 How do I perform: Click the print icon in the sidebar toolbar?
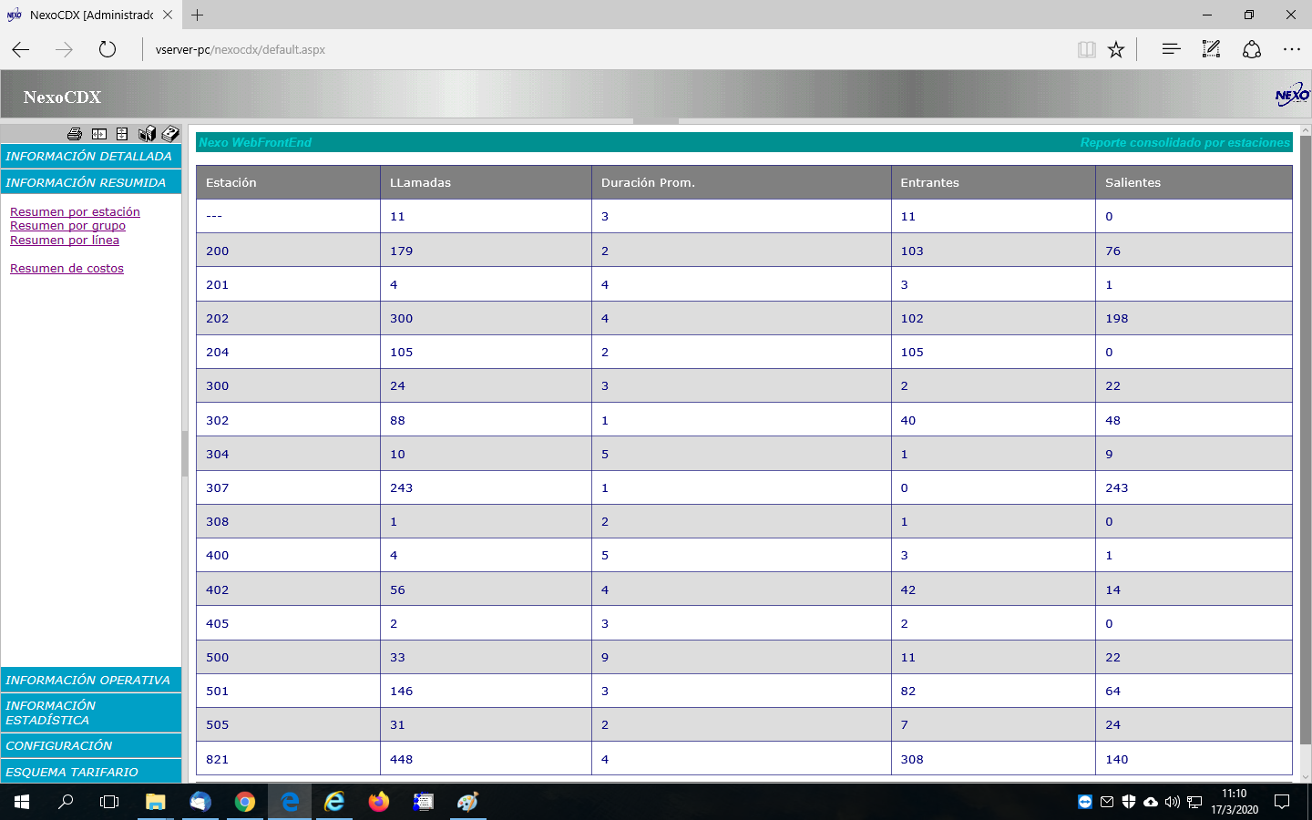pos(75,134)
